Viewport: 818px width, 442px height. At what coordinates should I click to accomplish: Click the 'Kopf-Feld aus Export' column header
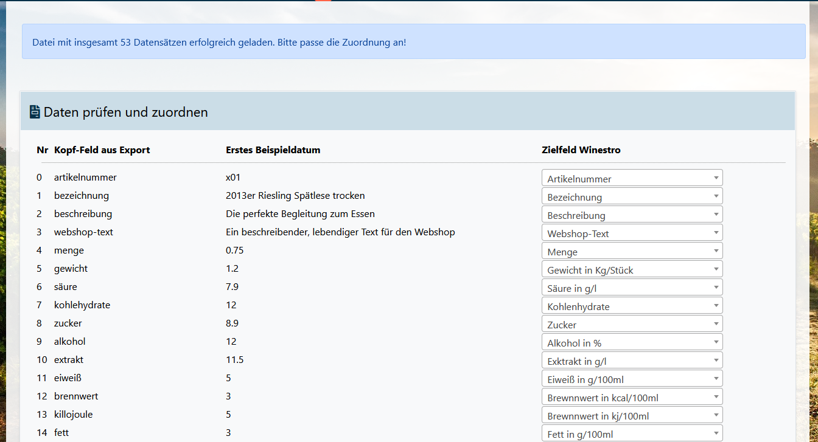(x=102, y=150)
